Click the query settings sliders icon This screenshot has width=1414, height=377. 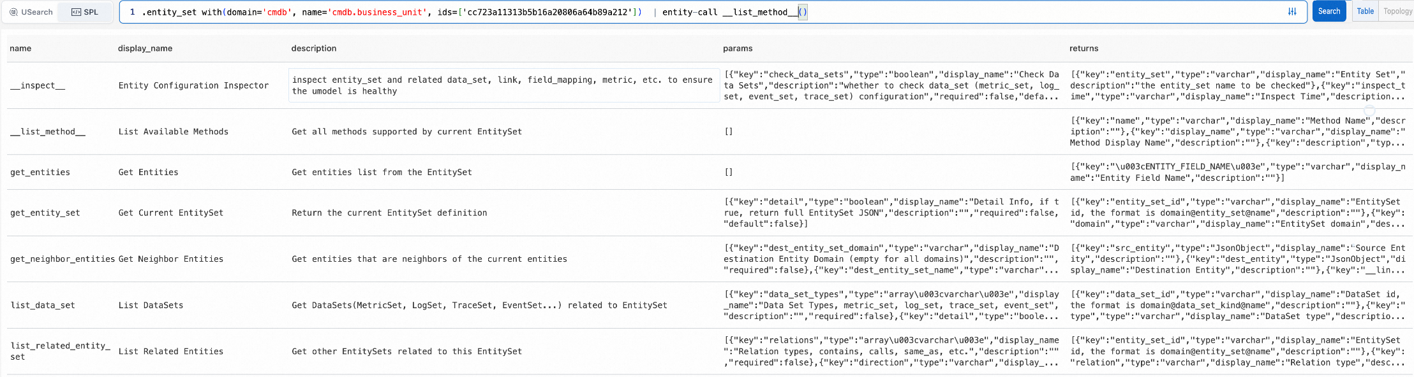point(1292,11)
